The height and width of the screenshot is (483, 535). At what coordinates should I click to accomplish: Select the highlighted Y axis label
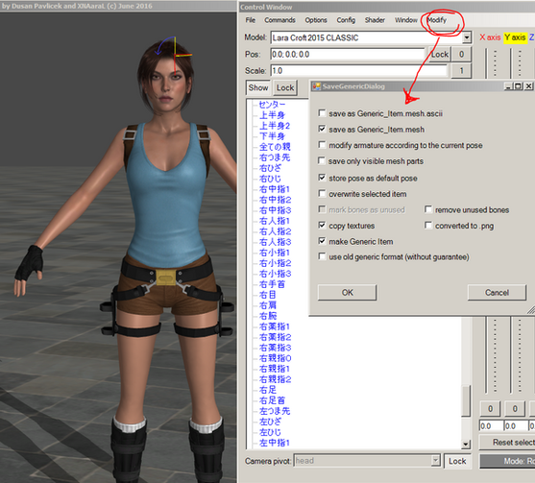pyautogui.click(x=515, y=37)
